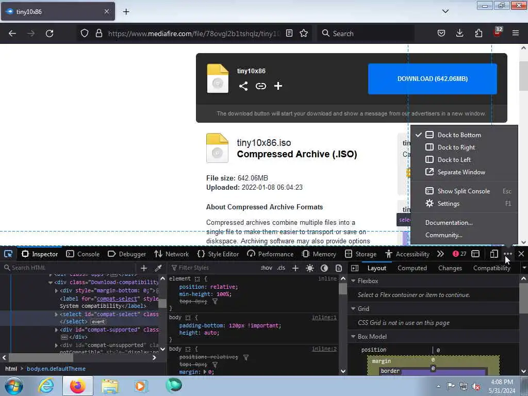Viewport: 528px width, 396px height.
Task: Select checked Dock to Bottom option
Action: point(465,135)
